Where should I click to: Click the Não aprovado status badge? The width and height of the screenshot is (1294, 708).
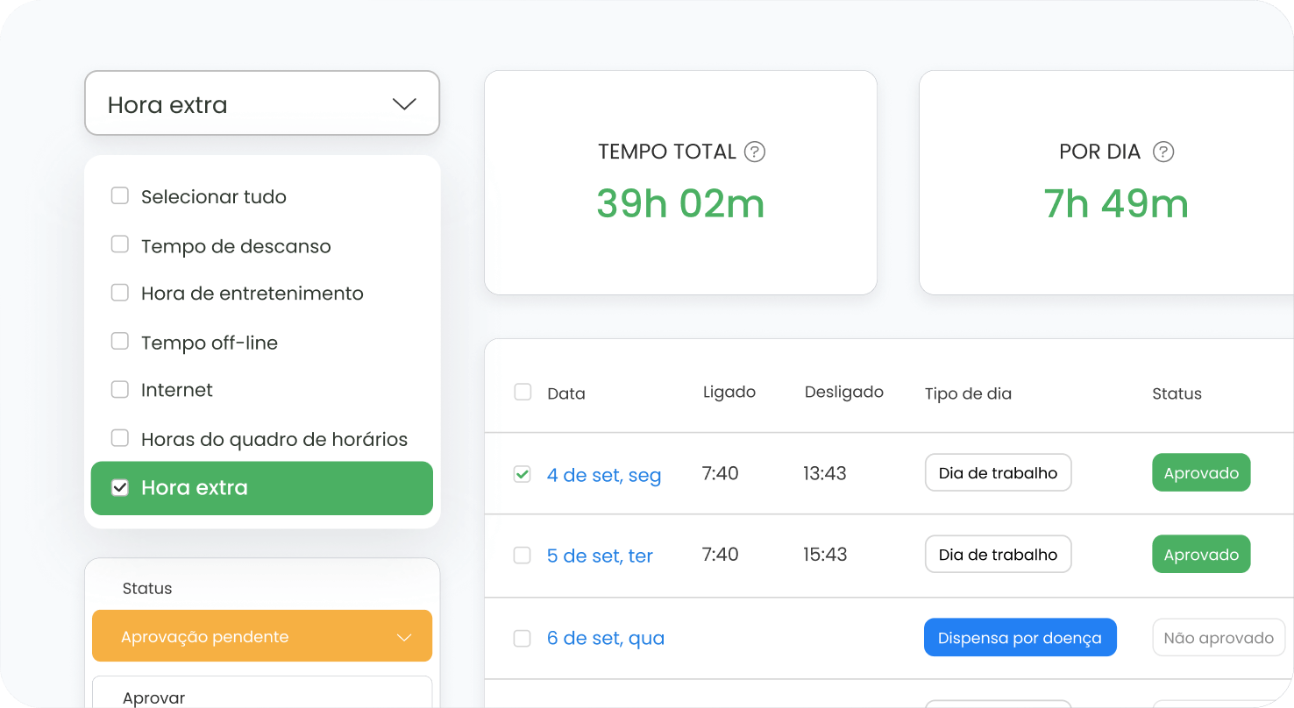coord(1218,638)
